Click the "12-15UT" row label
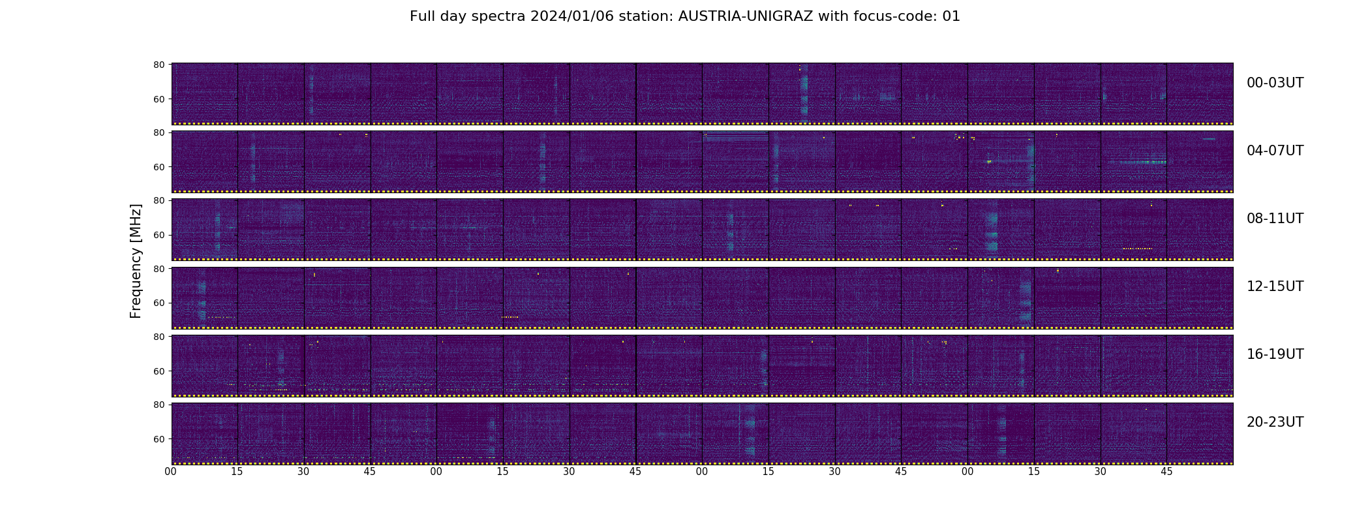Image resolution: width=1370 pixels, height=522 pixels. [1275, 286]
